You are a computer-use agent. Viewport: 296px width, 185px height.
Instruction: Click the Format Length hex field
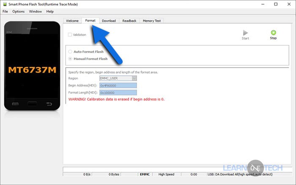click(118, 92)
